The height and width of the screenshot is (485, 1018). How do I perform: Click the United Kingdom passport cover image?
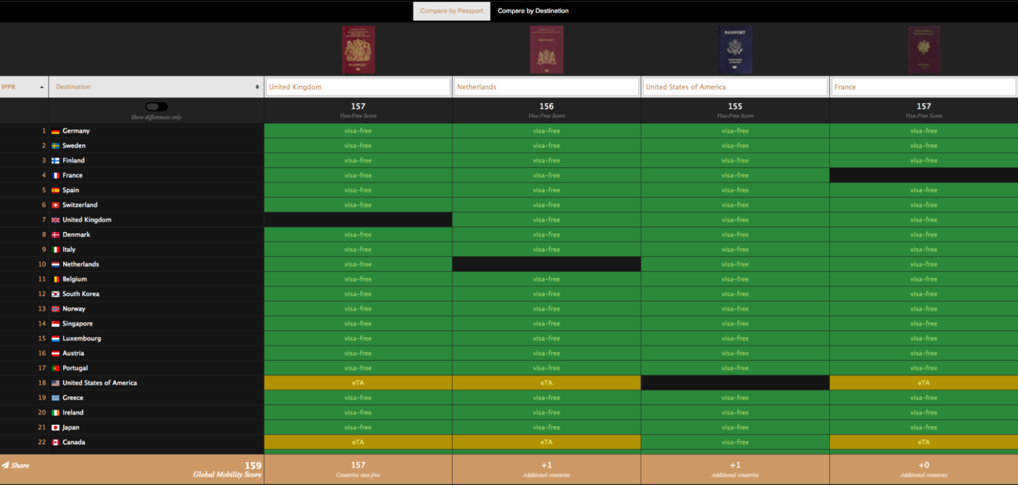pos(358,50)
